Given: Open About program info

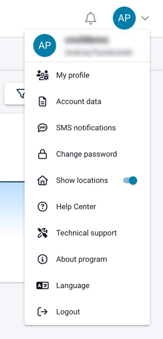Looking at the screenshot, I should coord(87,259).
